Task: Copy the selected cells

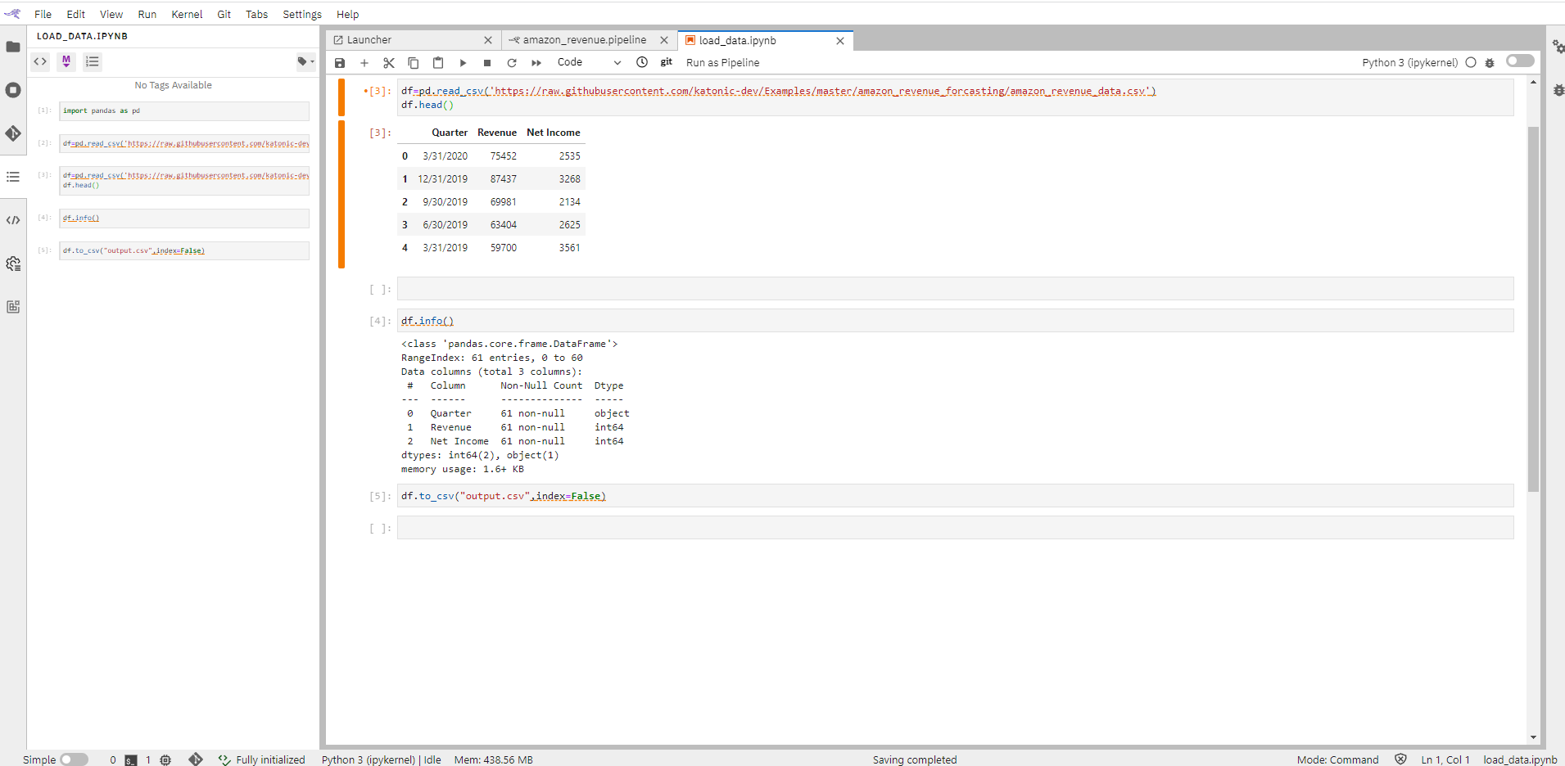Action: click(414, 63)
